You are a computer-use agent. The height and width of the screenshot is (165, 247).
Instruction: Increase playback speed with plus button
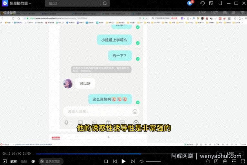(x=240, y=153)
